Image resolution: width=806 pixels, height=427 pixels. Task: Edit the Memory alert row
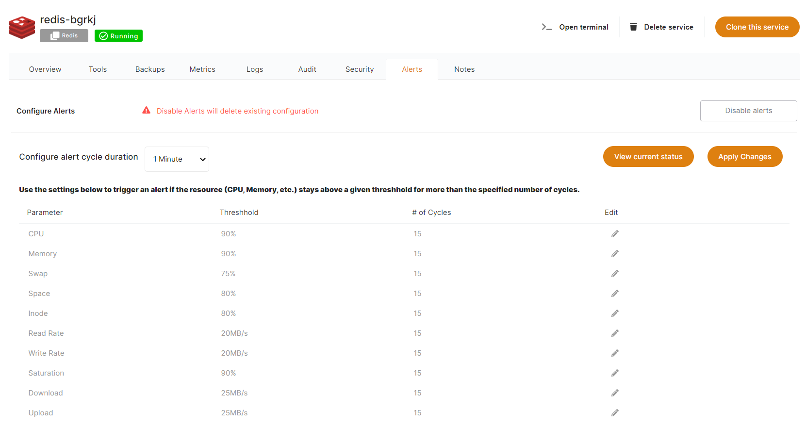(x=615, y=254)
